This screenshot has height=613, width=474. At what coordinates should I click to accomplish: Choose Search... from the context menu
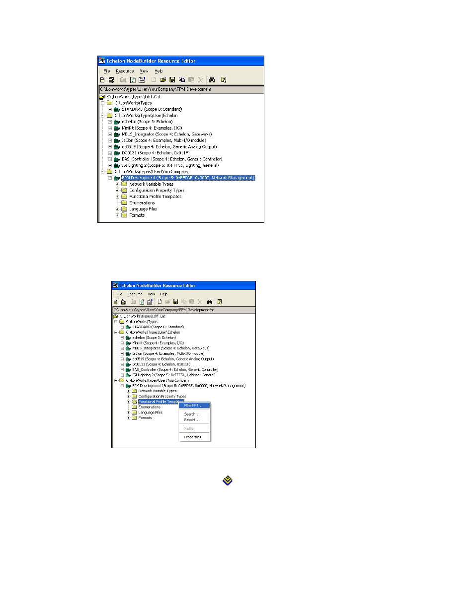click(194, 414)
